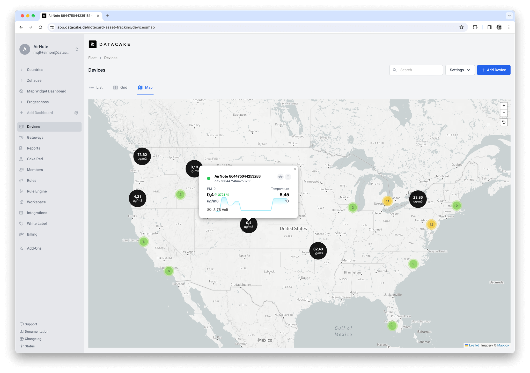The image size is (530, 373).
Task: Click the map zoom in plus button
Action: coord(504,106)
